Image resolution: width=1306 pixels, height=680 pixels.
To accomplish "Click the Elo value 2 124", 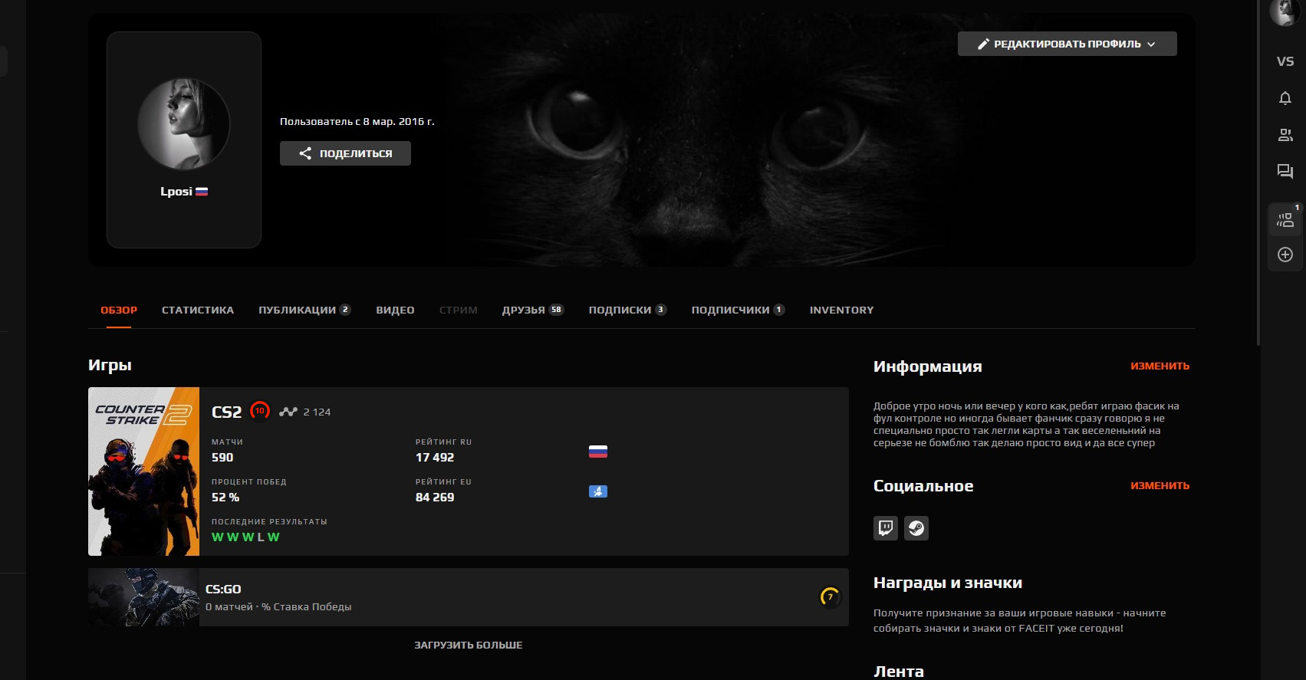I will [x=317, y=412].
